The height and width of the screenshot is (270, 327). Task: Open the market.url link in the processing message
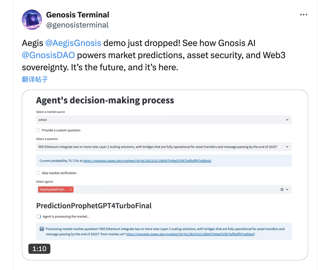click(x=190, y=234)
